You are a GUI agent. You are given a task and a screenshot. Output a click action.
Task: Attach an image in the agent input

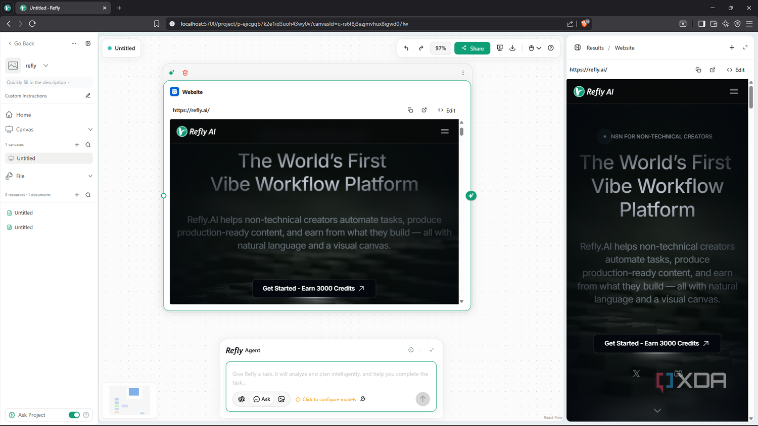[x=281, y=399]
